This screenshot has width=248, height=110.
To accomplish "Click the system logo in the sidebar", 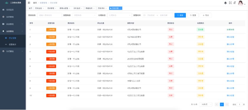I will 7,3.
